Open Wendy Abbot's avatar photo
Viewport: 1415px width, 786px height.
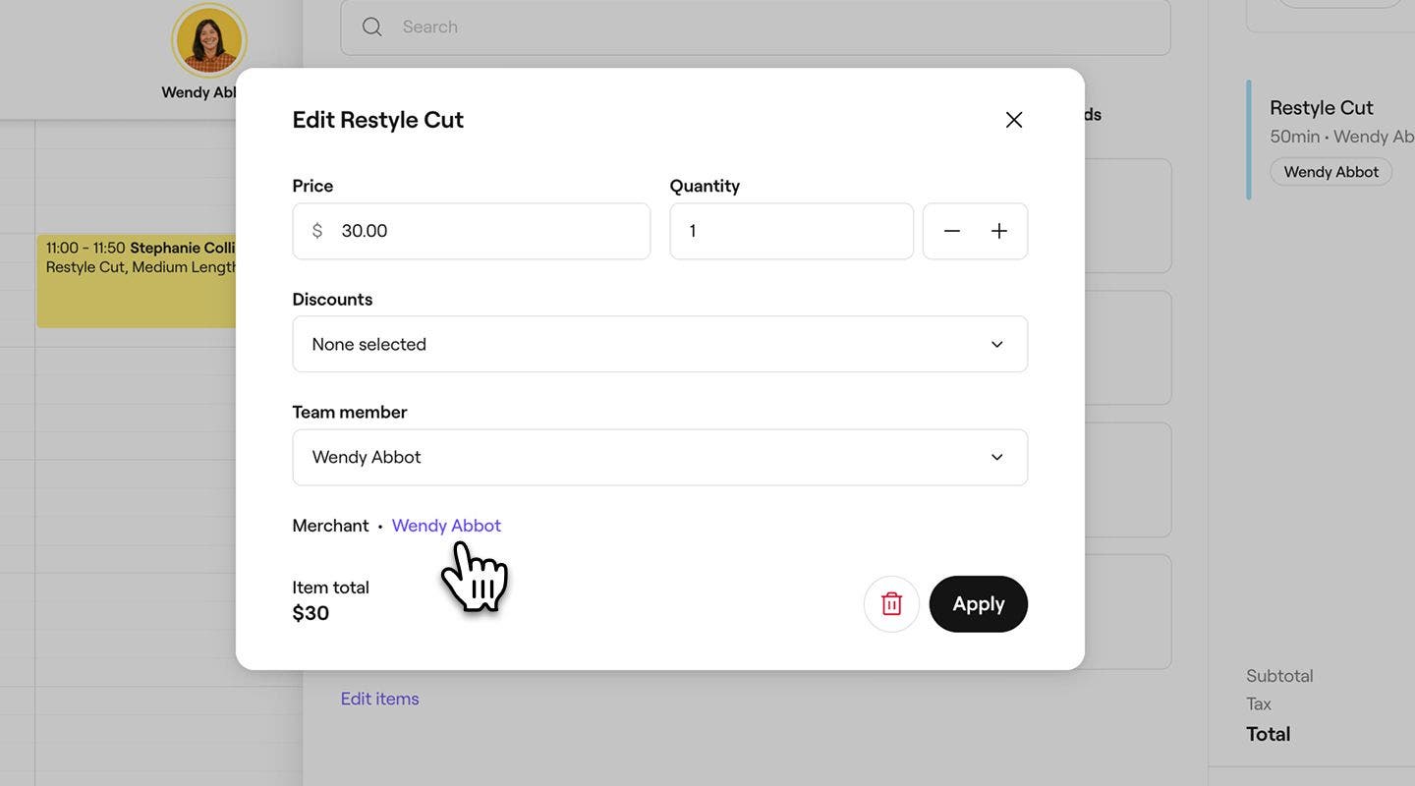coord(208,39)
